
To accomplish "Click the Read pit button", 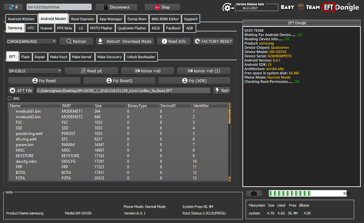I will (91, 71).
